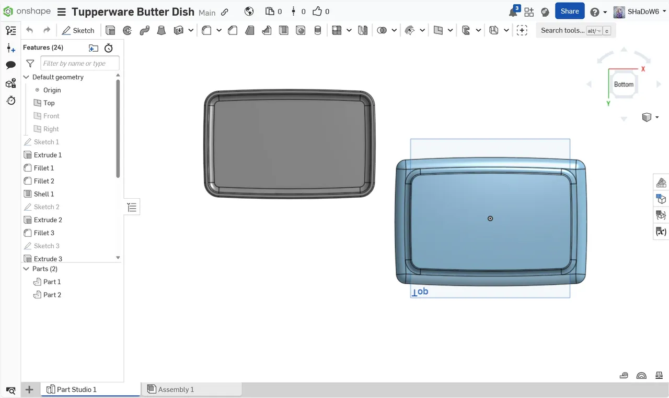Collapse the Parts list
669x398 pixels.
click(x=26, y=269)
